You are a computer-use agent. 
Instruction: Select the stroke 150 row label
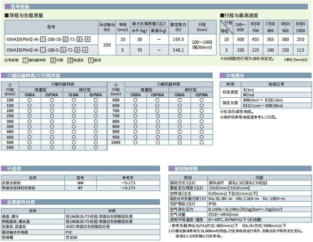click(x=10, y=106)
